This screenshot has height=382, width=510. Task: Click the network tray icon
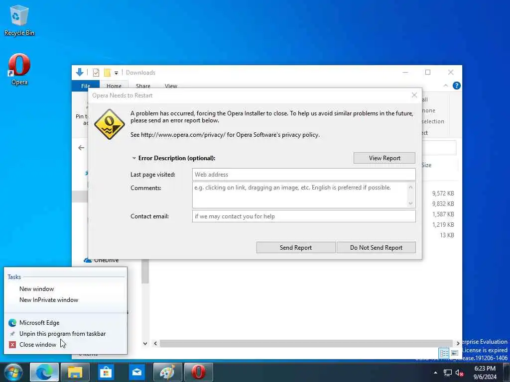click(448, 373)
